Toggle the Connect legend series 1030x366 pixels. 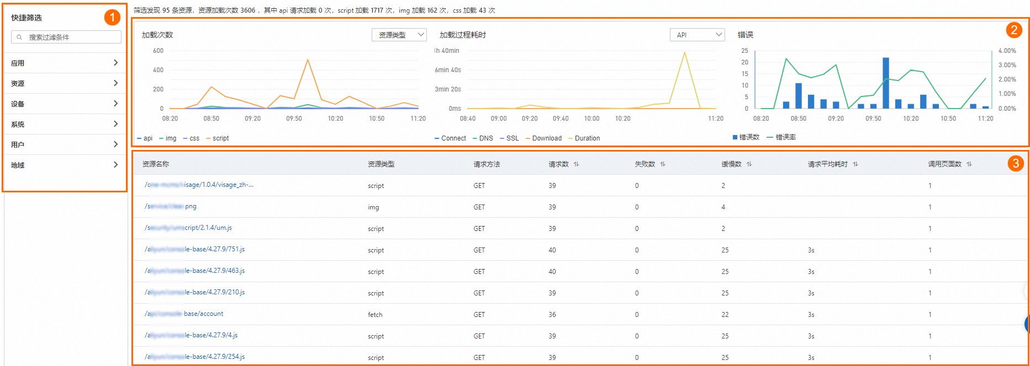(450, 138)
